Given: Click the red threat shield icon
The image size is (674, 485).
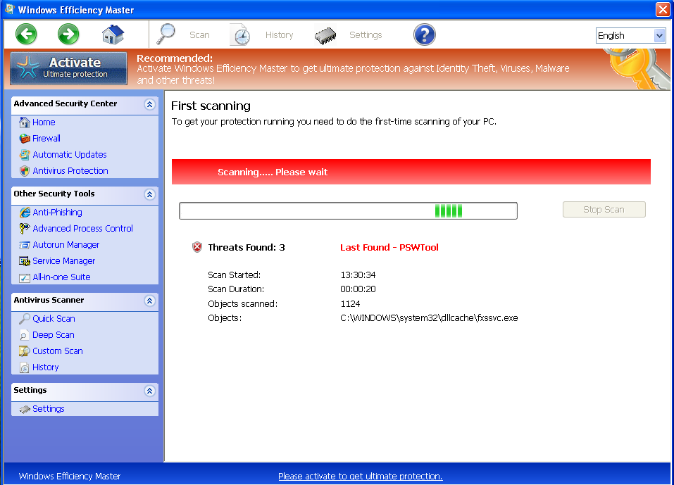Looking at the screenshot, I should (x=197, y=247).
